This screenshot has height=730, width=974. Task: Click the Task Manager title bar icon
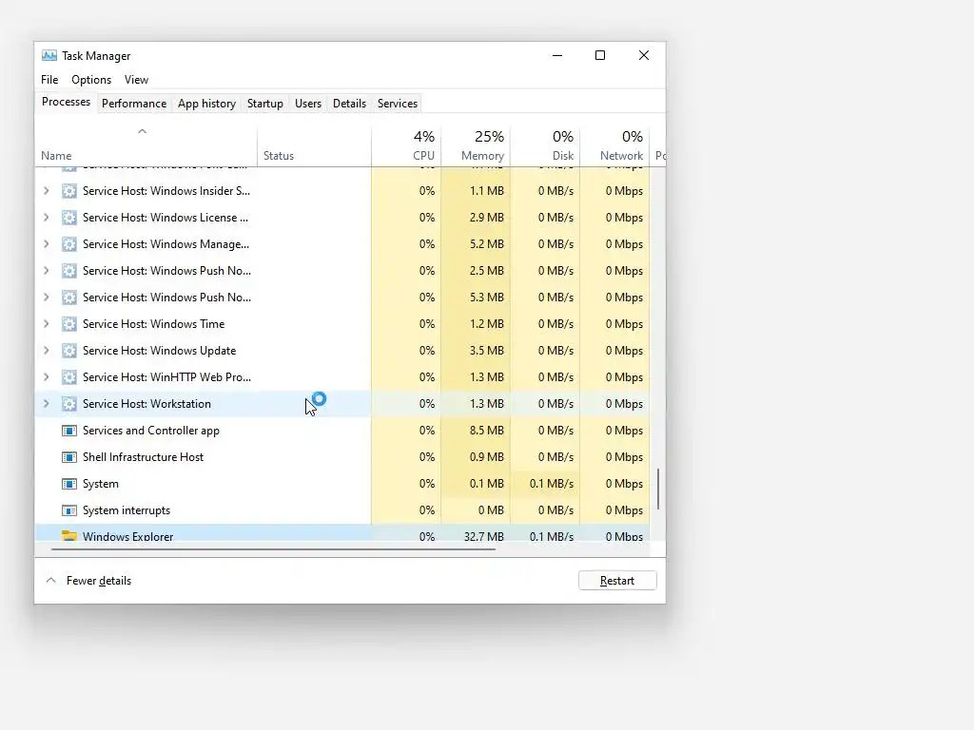(x=49, y=56)
